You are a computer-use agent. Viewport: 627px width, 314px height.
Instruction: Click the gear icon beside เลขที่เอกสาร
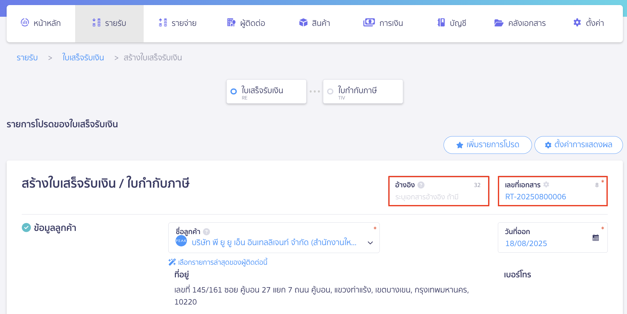point(546,184)
